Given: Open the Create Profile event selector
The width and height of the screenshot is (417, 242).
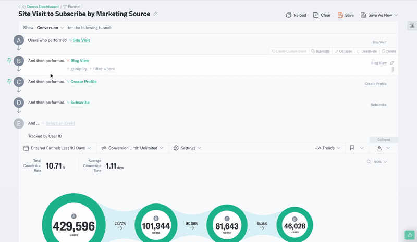Looking at the screenshot, I should (83, 82).
